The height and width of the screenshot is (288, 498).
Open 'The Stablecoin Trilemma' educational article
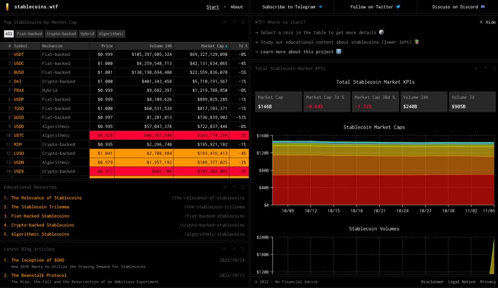40,207
